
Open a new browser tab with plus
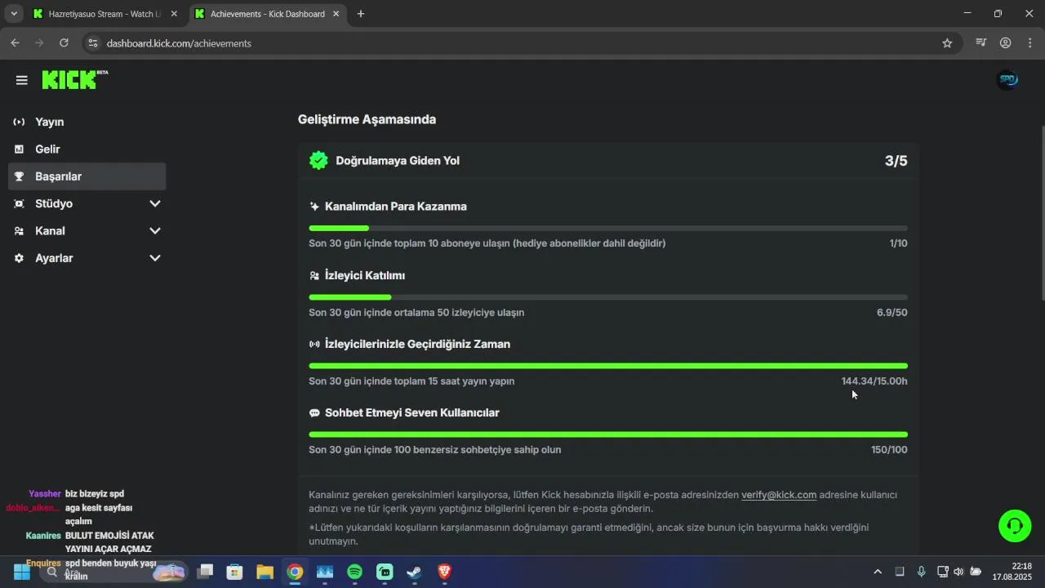[361, 14]
